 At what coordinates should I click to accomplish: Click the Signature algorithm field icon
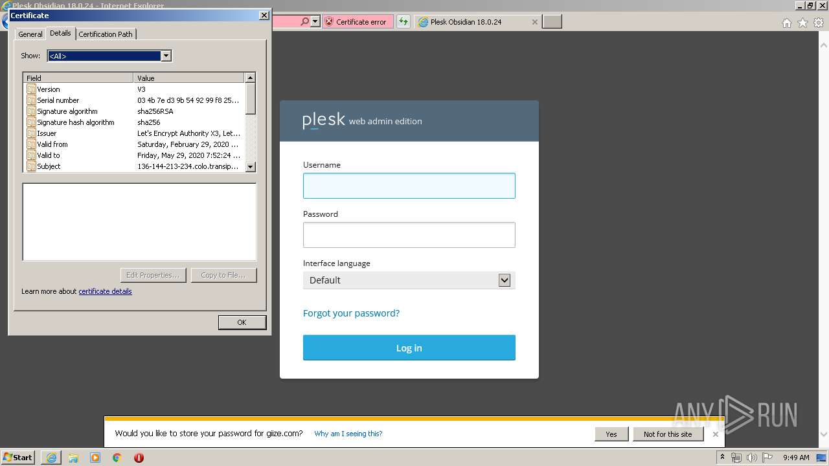coord(31,111)
